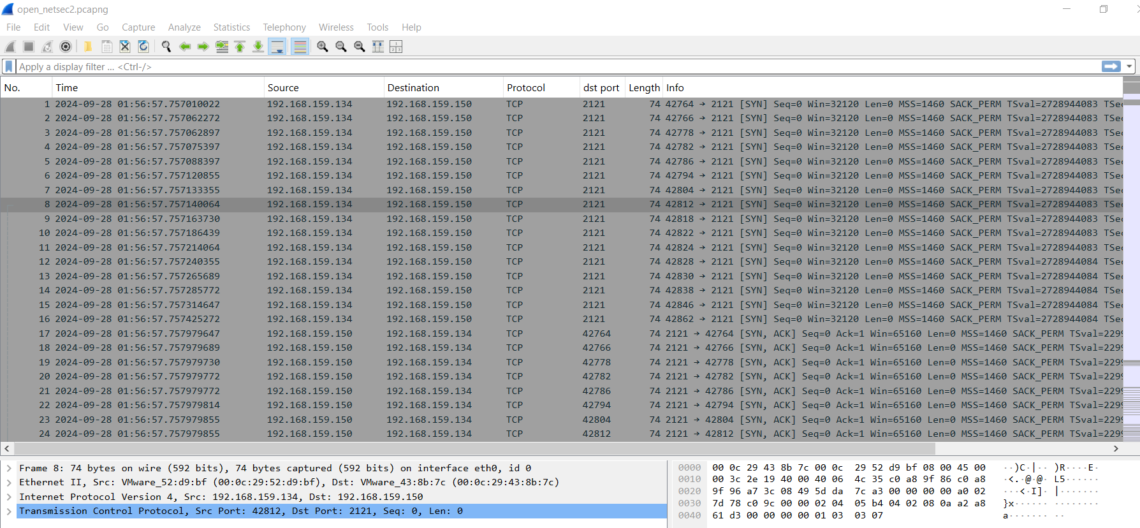The height and width of the screenshot is (528, 1140).
Task: Go to specified packet icon
Action: click(222, 47)
